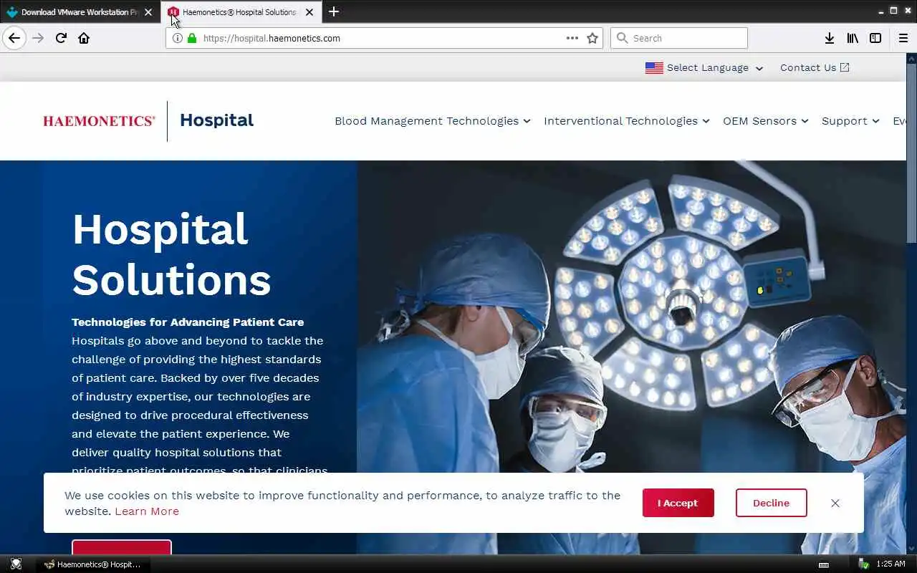Viewport: 917px width, 573px height.
Task: Open page actions three-dot menu
Action: 572,38
